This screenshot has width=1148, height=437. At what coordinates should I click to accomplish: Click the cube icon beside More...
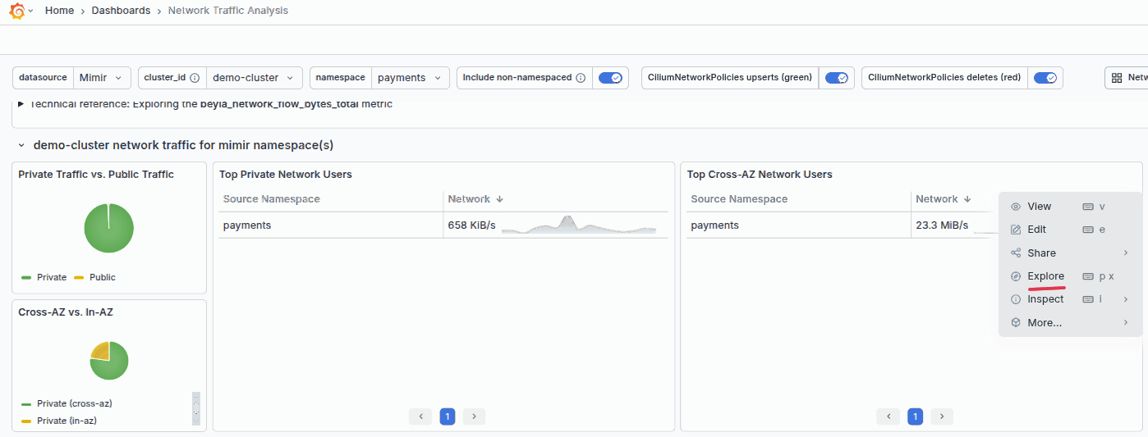click(x=1016, y=323)
